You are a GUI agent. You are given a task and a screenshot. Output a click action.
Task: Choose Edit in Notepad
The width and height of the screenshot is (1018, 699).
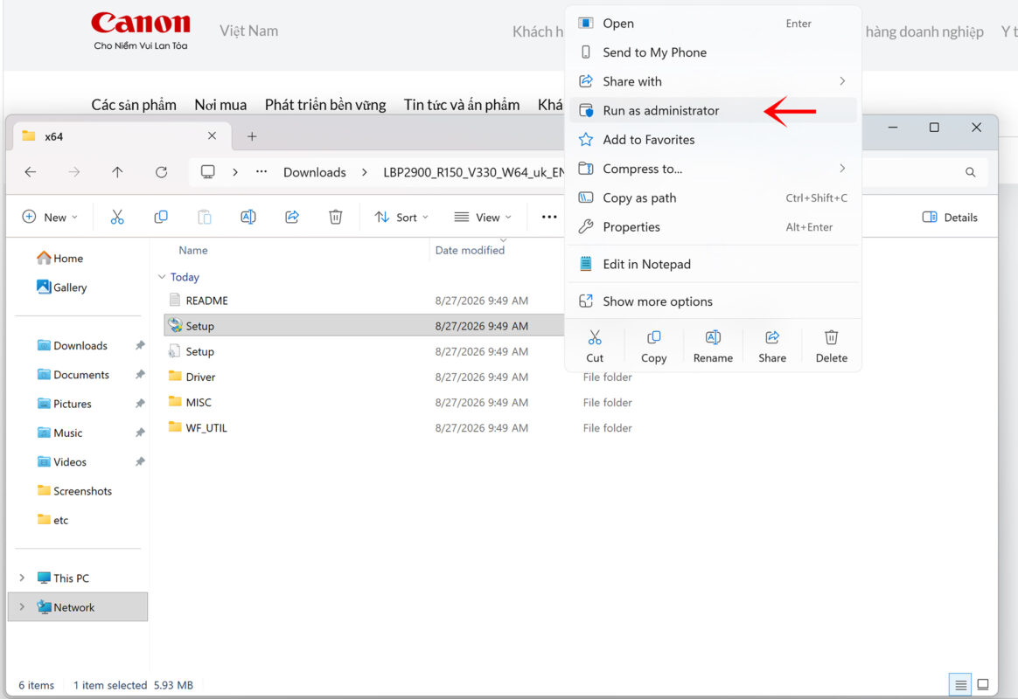713,264
